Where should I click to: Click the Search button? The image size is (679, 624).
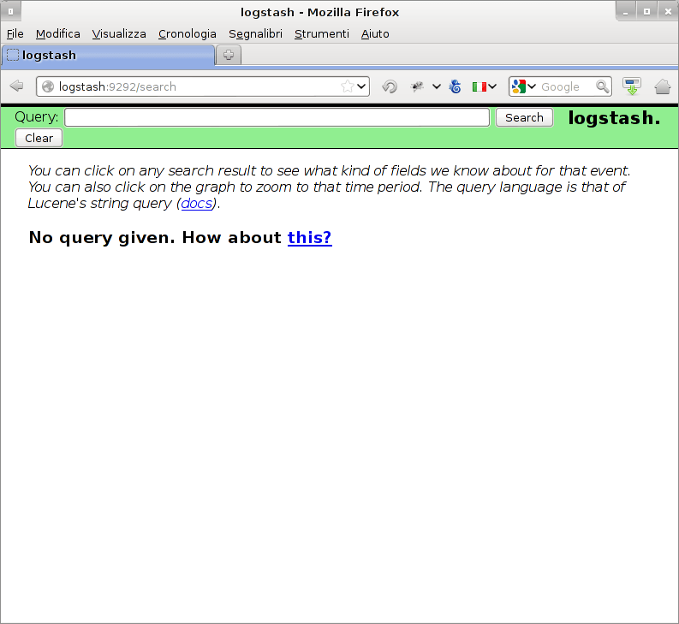pyautogui.click(x=524, y=117)
